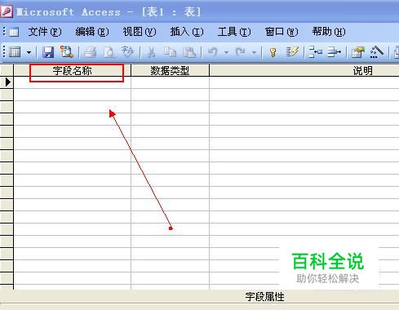Click the Print toolbar icon

pyautogui.click(x=90, y=51)
